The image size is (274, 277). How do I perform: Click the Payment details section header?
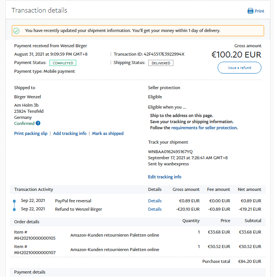(30, 272)
